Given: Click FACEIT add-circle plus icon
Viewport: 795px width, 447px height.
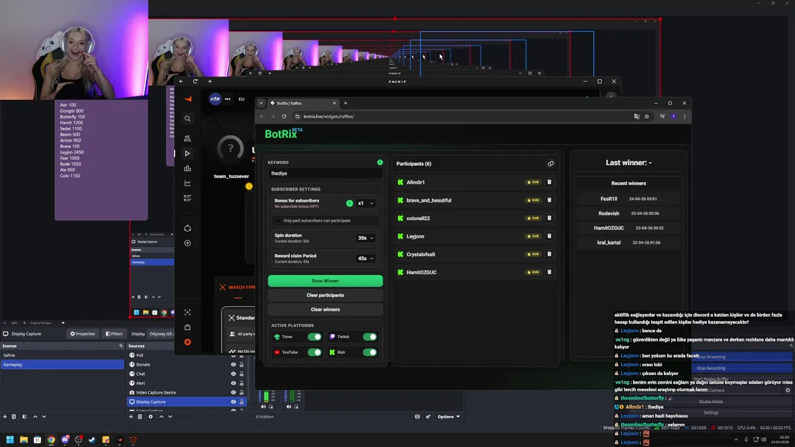Looking at the screenshot, I should click(x=188, y=243).
